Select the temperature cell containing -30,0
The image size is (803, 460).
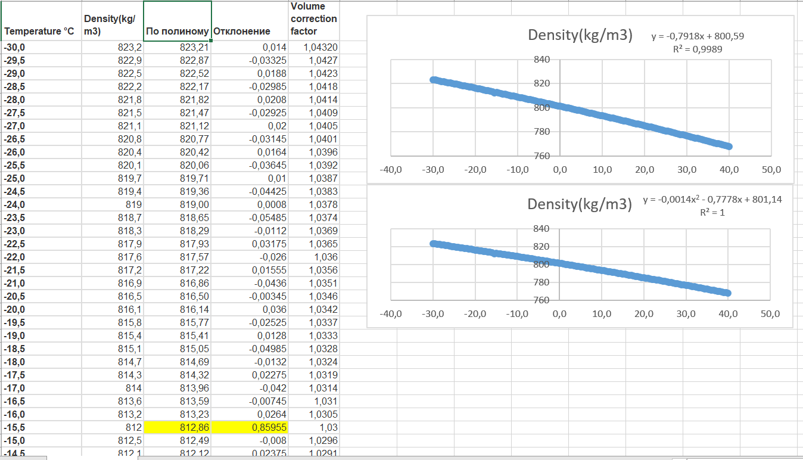click(x=41, y=48)
